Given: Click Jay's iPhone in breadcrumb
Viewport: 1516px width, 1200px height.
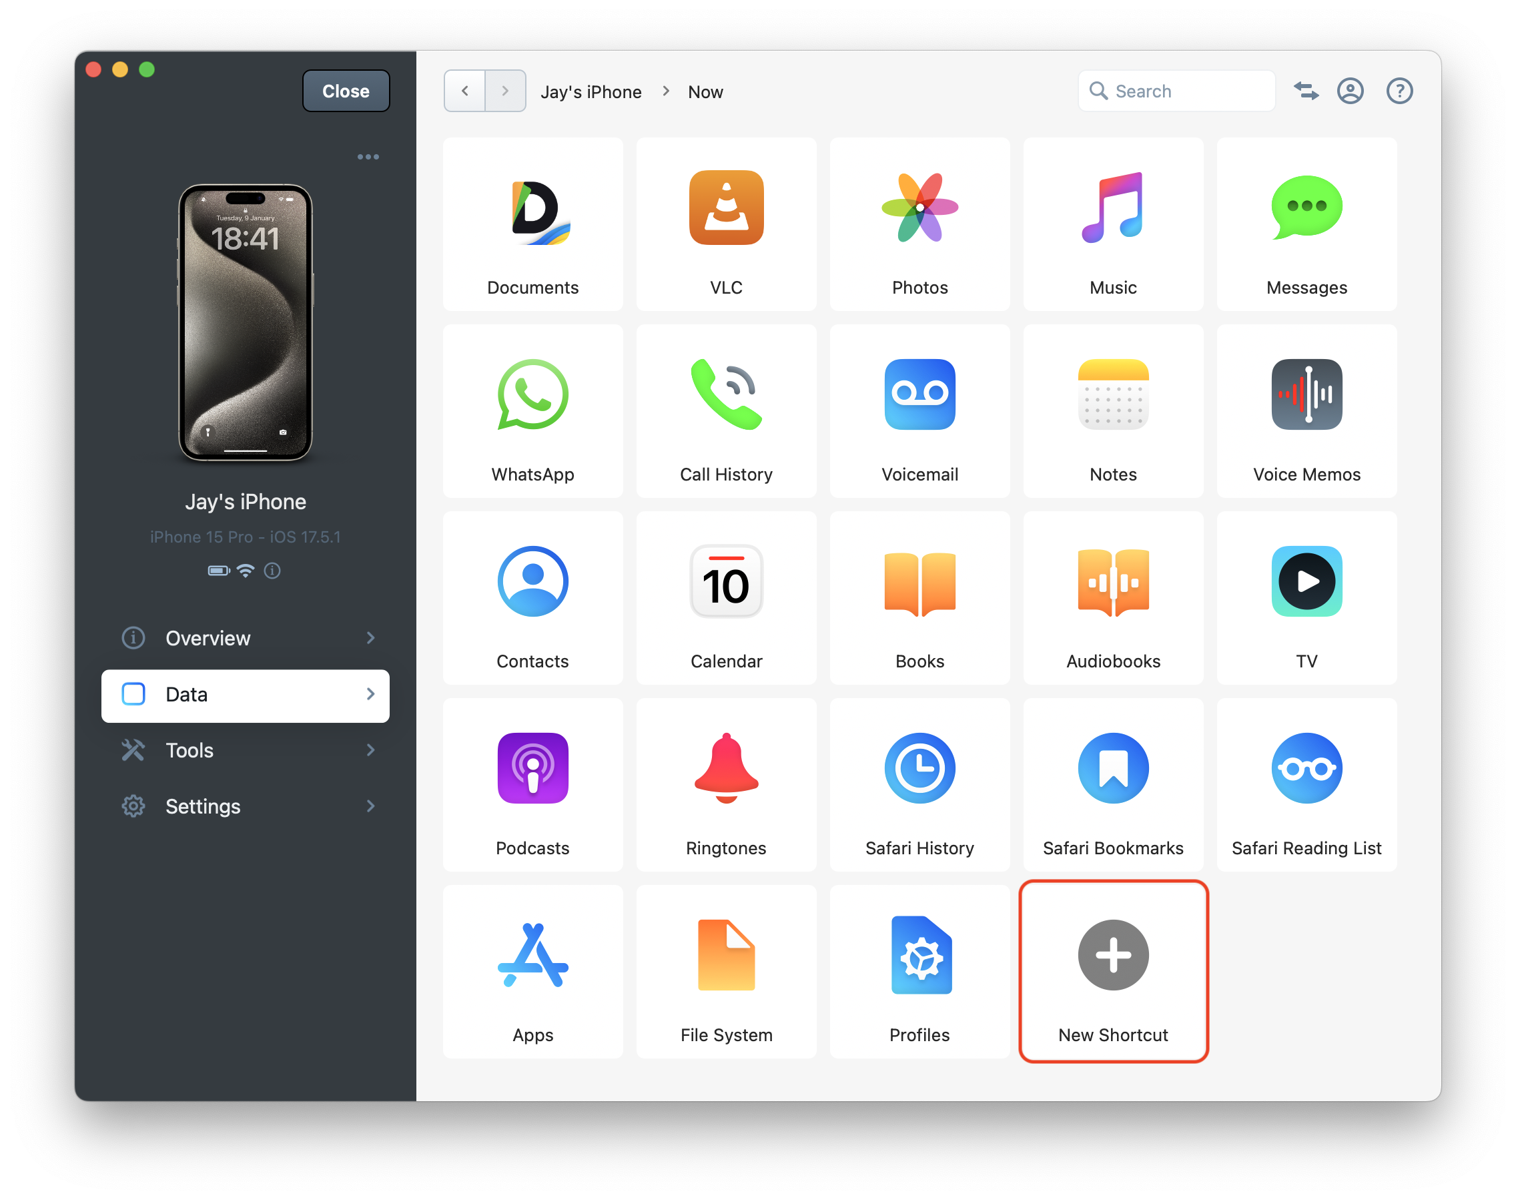Looking at the screenshot, I should (591, 92).
